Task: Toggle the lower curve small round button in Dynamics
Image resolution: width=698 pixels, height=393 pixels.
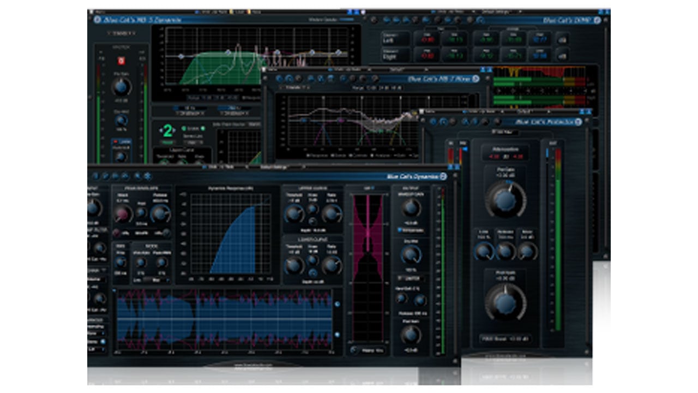Action: [x=312, y=272]
